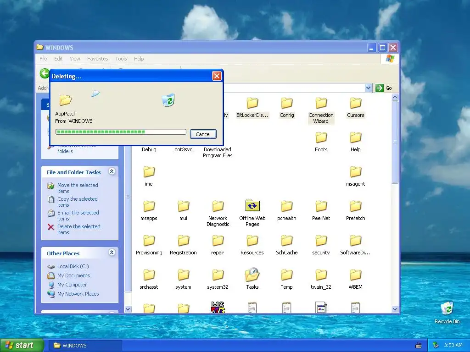Click the task pane scroll down arrow

(x=128, y=309)
